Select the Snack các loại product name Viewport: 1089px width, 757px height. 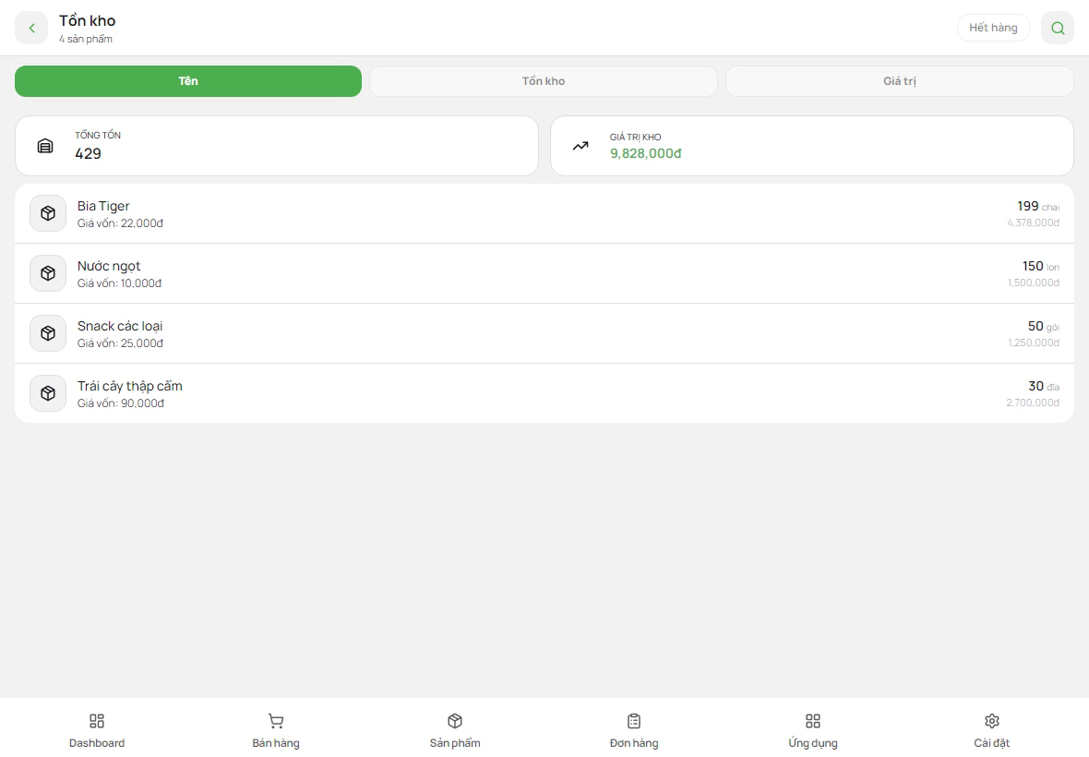click(x=120, y=327)
